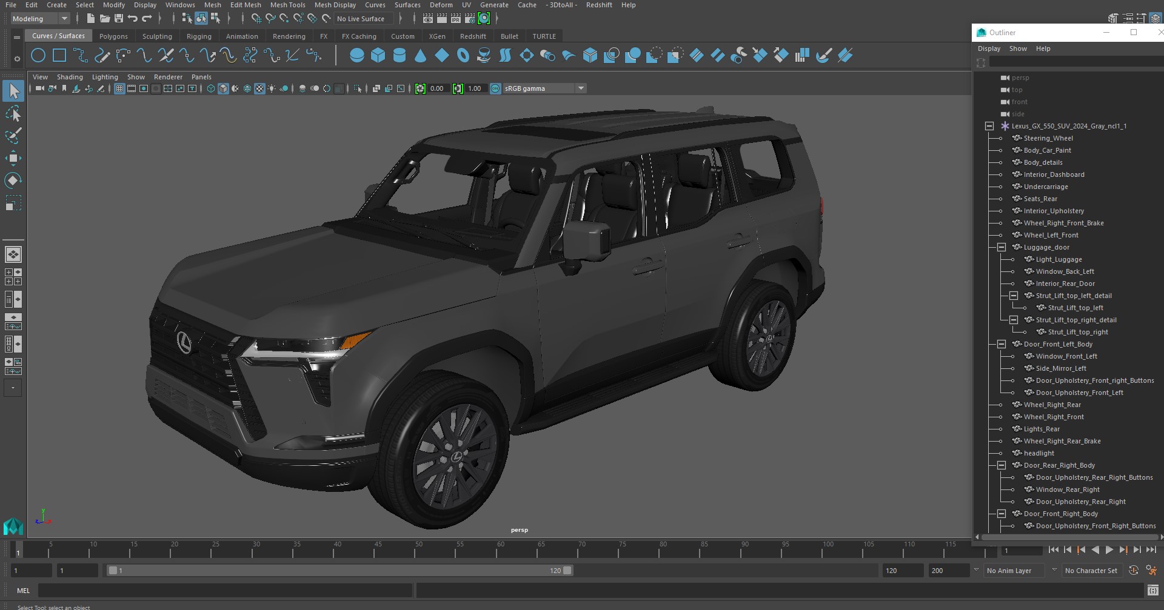
Task: Open the sRGB gamma view transform dropdown
Action: [x=544, y=88]
